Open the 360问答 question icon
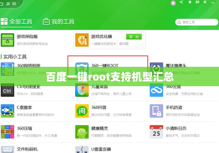219x153 pixels. [x=82, y=111]
